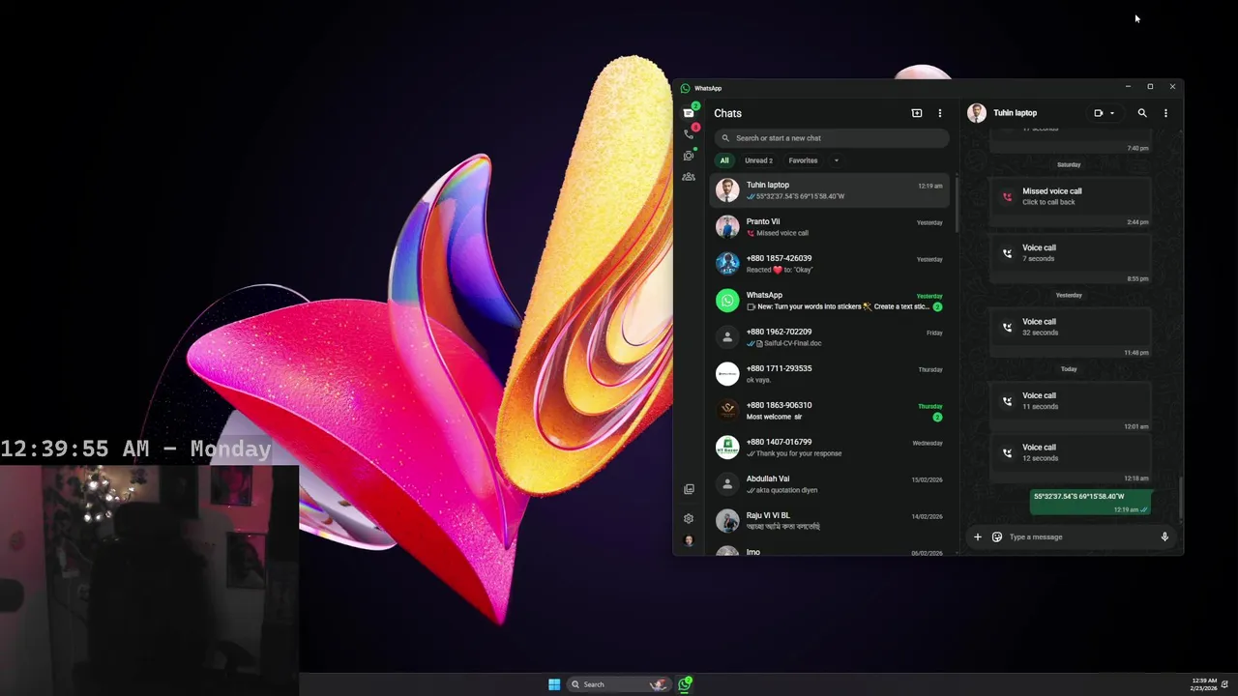Open chat with +880 1863-906310

pos(832,411)
